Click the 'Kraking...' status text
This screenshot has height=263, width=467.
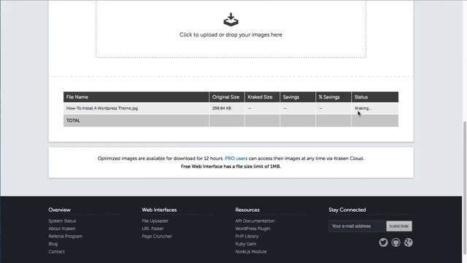[x=363, y=108]
